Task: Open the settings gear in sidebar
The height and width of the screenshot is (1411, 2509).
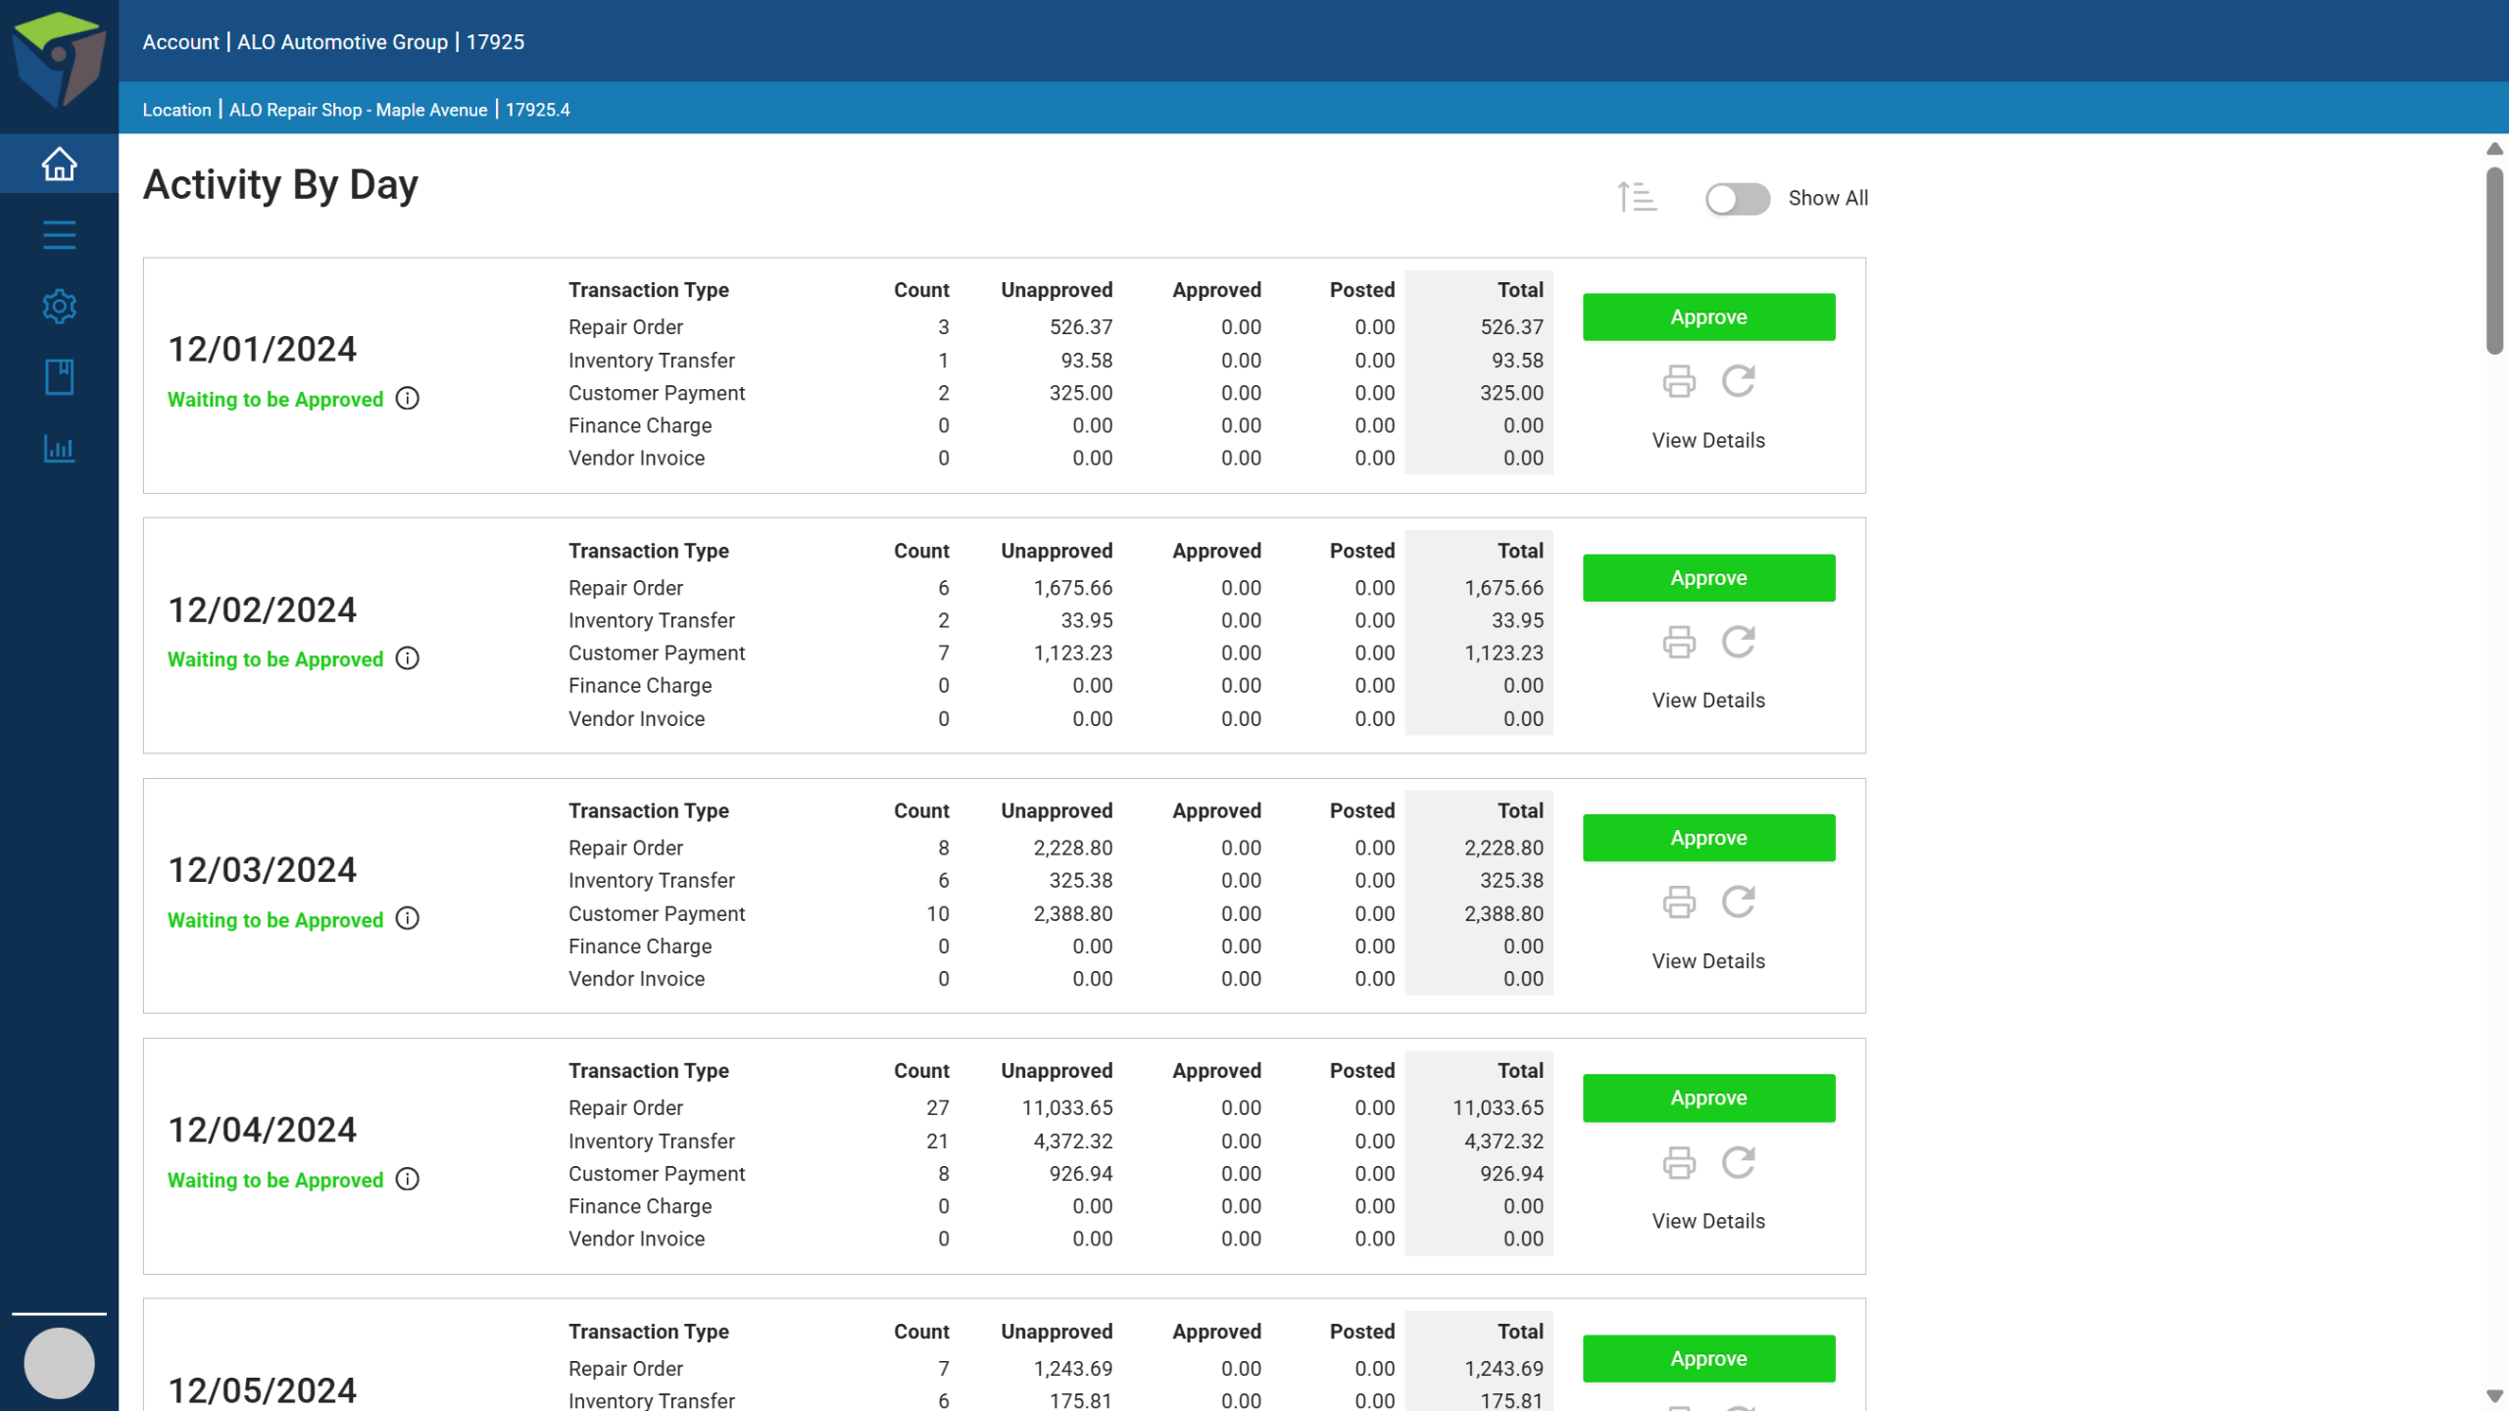Action: tap(59, 307)
